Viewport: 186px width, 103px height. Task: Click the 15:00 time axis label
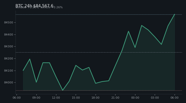pyautogui.click(x=76, y=98)
